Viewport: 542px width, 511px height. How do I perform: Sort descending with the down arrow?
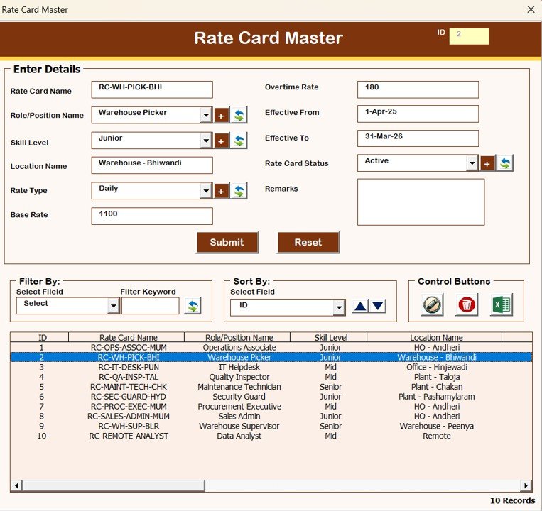pyautogui.click(x=378, y=307)
